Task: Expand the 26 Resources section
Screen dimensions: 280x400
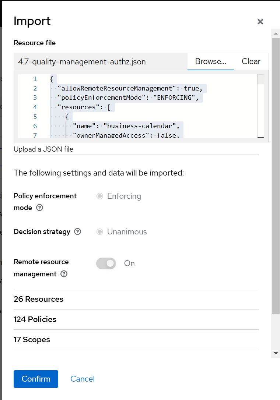Action: pyautogui.click(x=39, y=299)
